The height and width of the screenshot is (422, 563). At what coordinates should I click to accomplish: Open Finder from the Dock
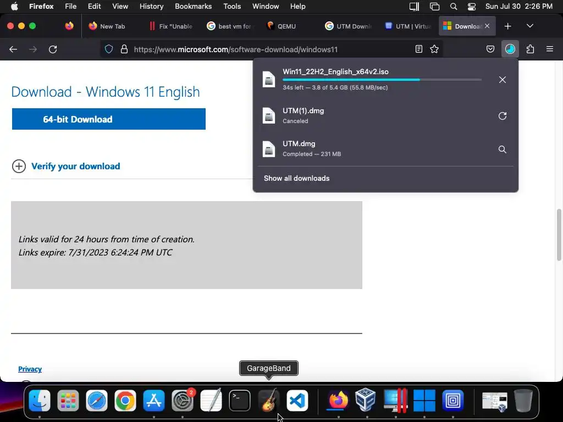point(40,400)
